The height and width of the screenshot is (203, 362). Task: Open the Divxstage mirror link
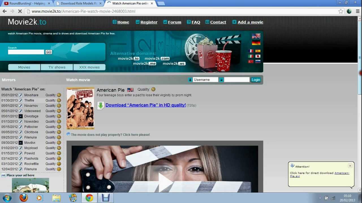pos(31,116)
